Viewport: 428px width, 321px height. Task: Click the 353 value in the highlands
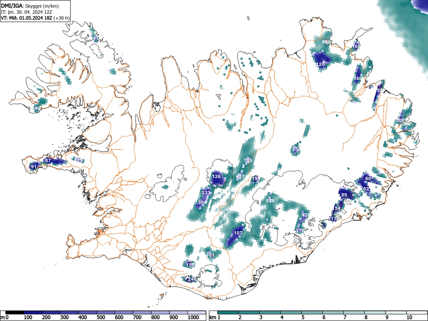(x=296, y=149)
